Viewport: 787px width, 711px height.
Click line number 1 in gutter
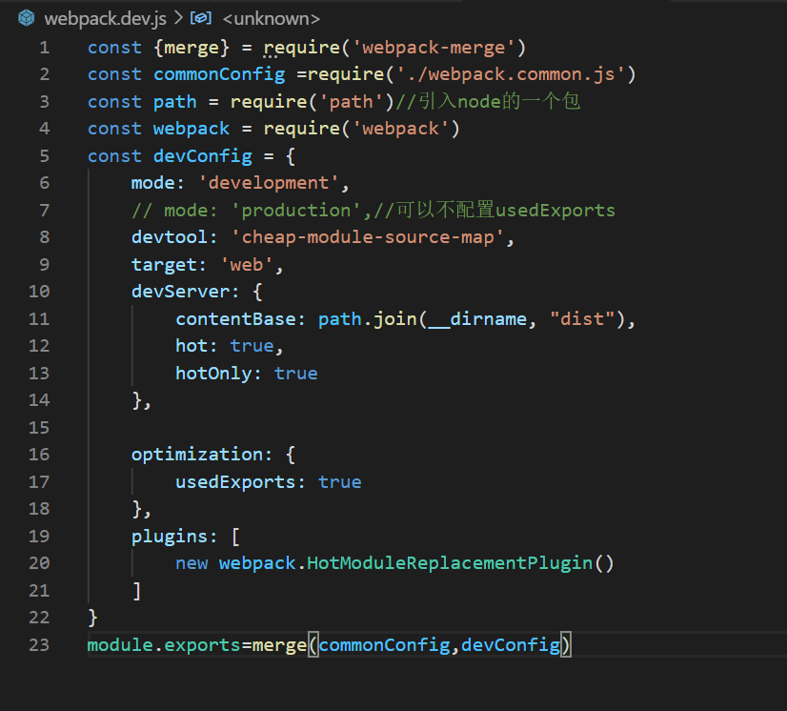[44, 48]
